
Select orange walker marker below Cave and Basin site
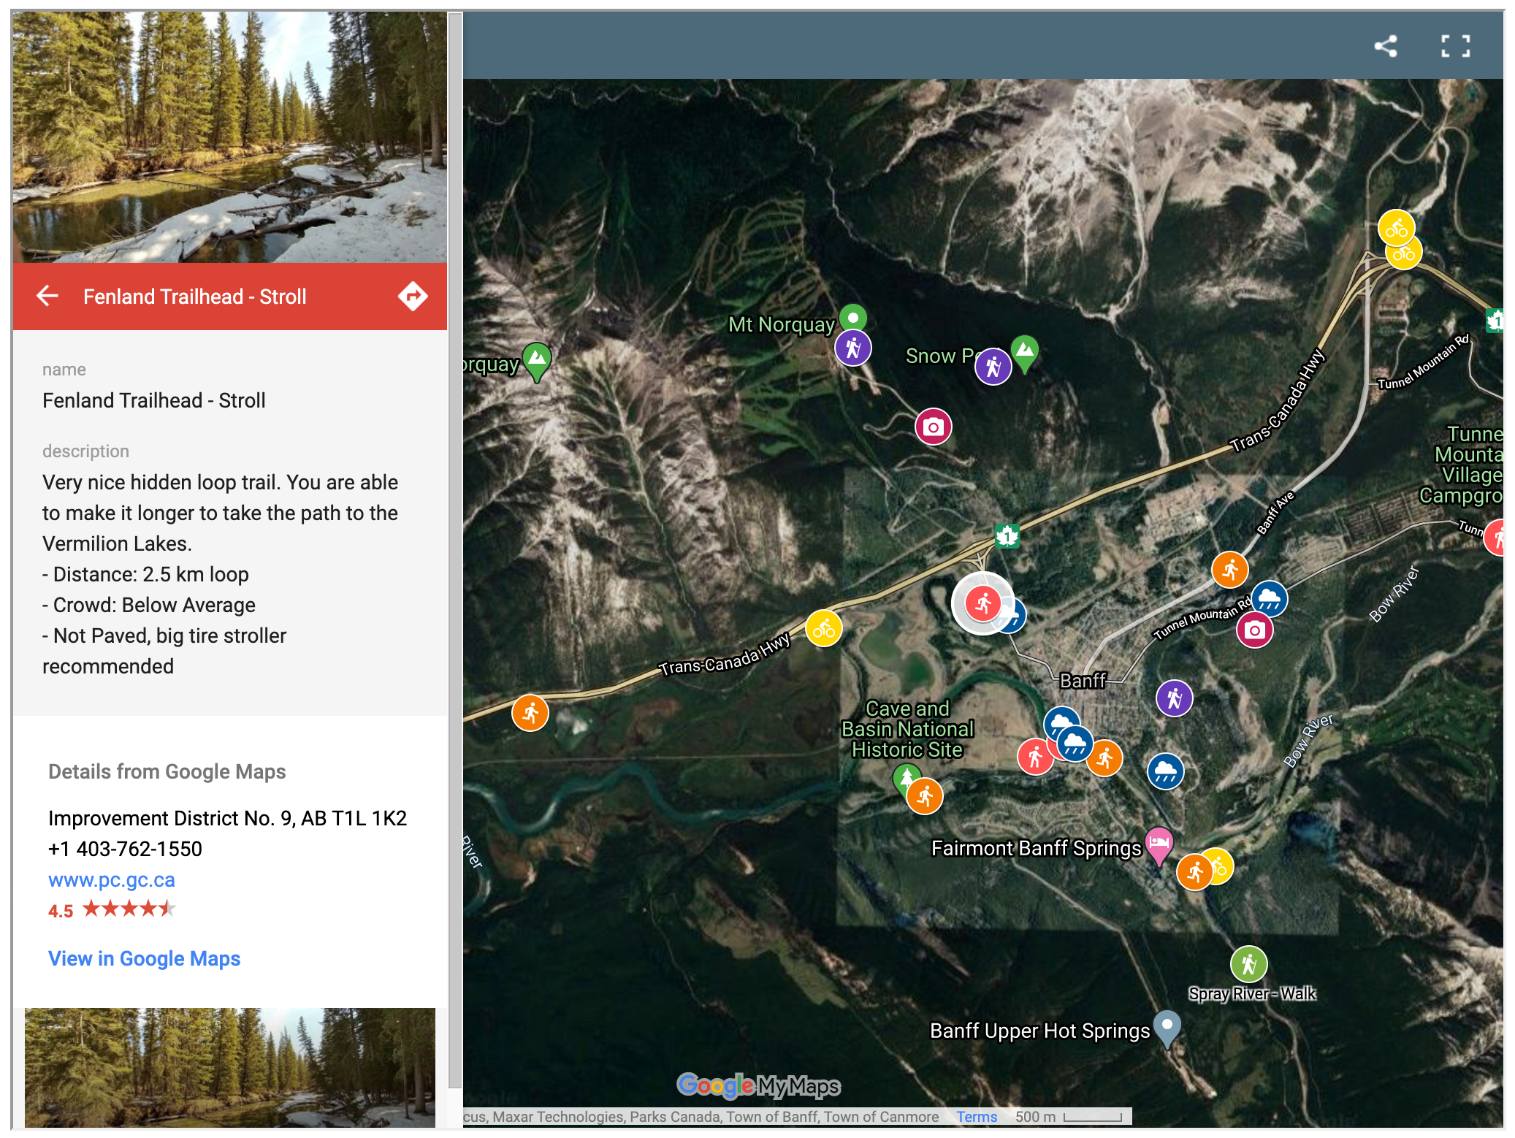click(925, 795)
